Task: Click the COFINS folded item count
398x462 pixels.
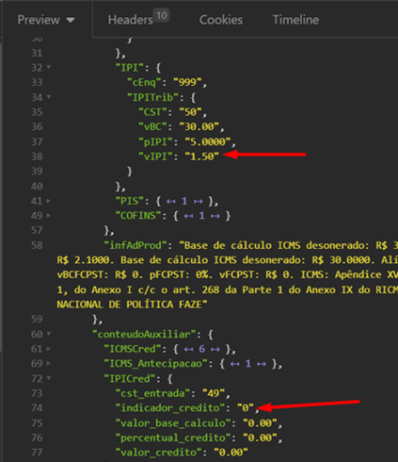Action: (x=201, y=216)
